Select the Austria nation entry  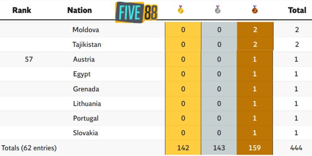tap(84, 59)
